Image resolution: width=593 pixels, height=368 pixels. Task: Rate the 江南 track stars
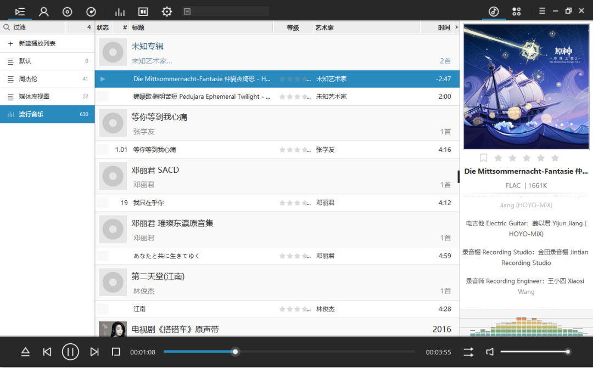point(295,309)
